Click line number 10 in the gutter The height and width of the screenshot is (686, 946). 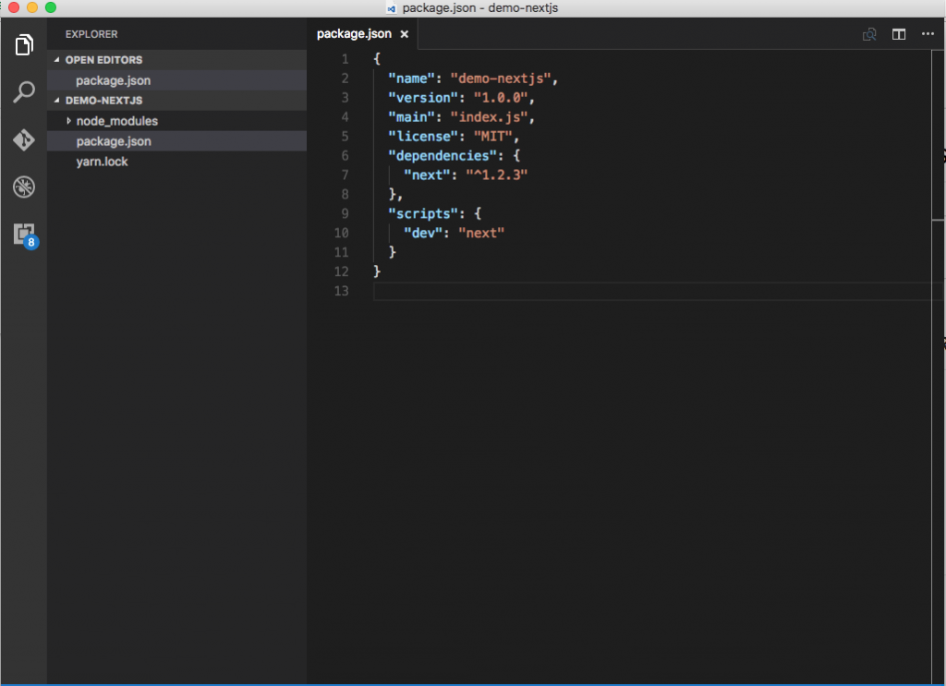[342, 233]
